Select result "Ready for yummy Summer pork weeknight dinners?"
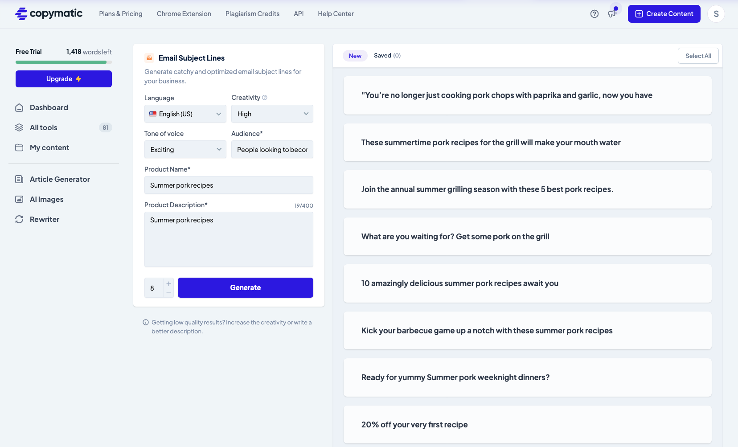The height and width of the screenshot is (447, 738). tap(528, 377)
